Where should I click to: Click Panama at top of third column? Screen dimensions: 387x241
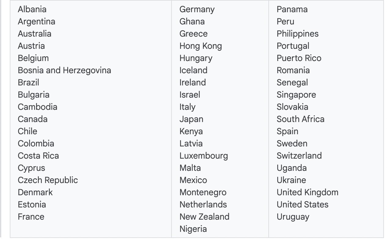point(292,9)
